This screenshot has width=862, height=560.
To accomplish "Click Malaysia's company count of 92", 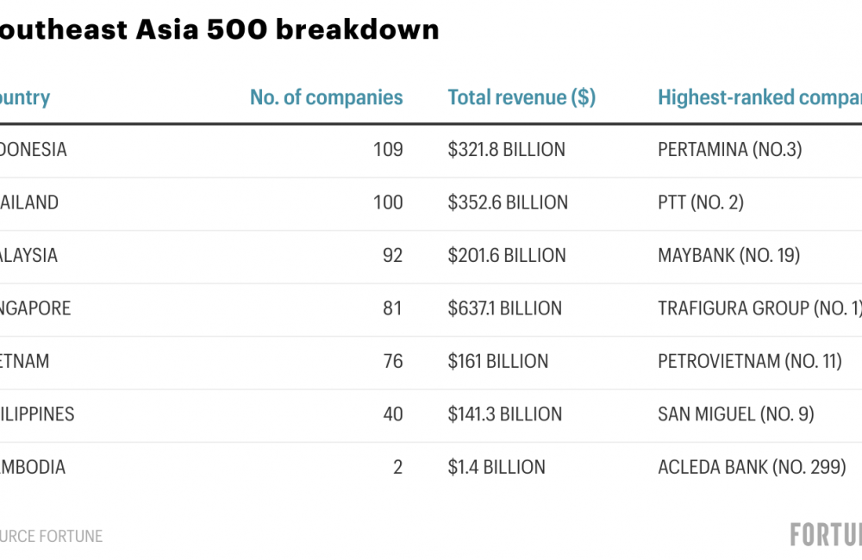I will (x=392, y=256).
